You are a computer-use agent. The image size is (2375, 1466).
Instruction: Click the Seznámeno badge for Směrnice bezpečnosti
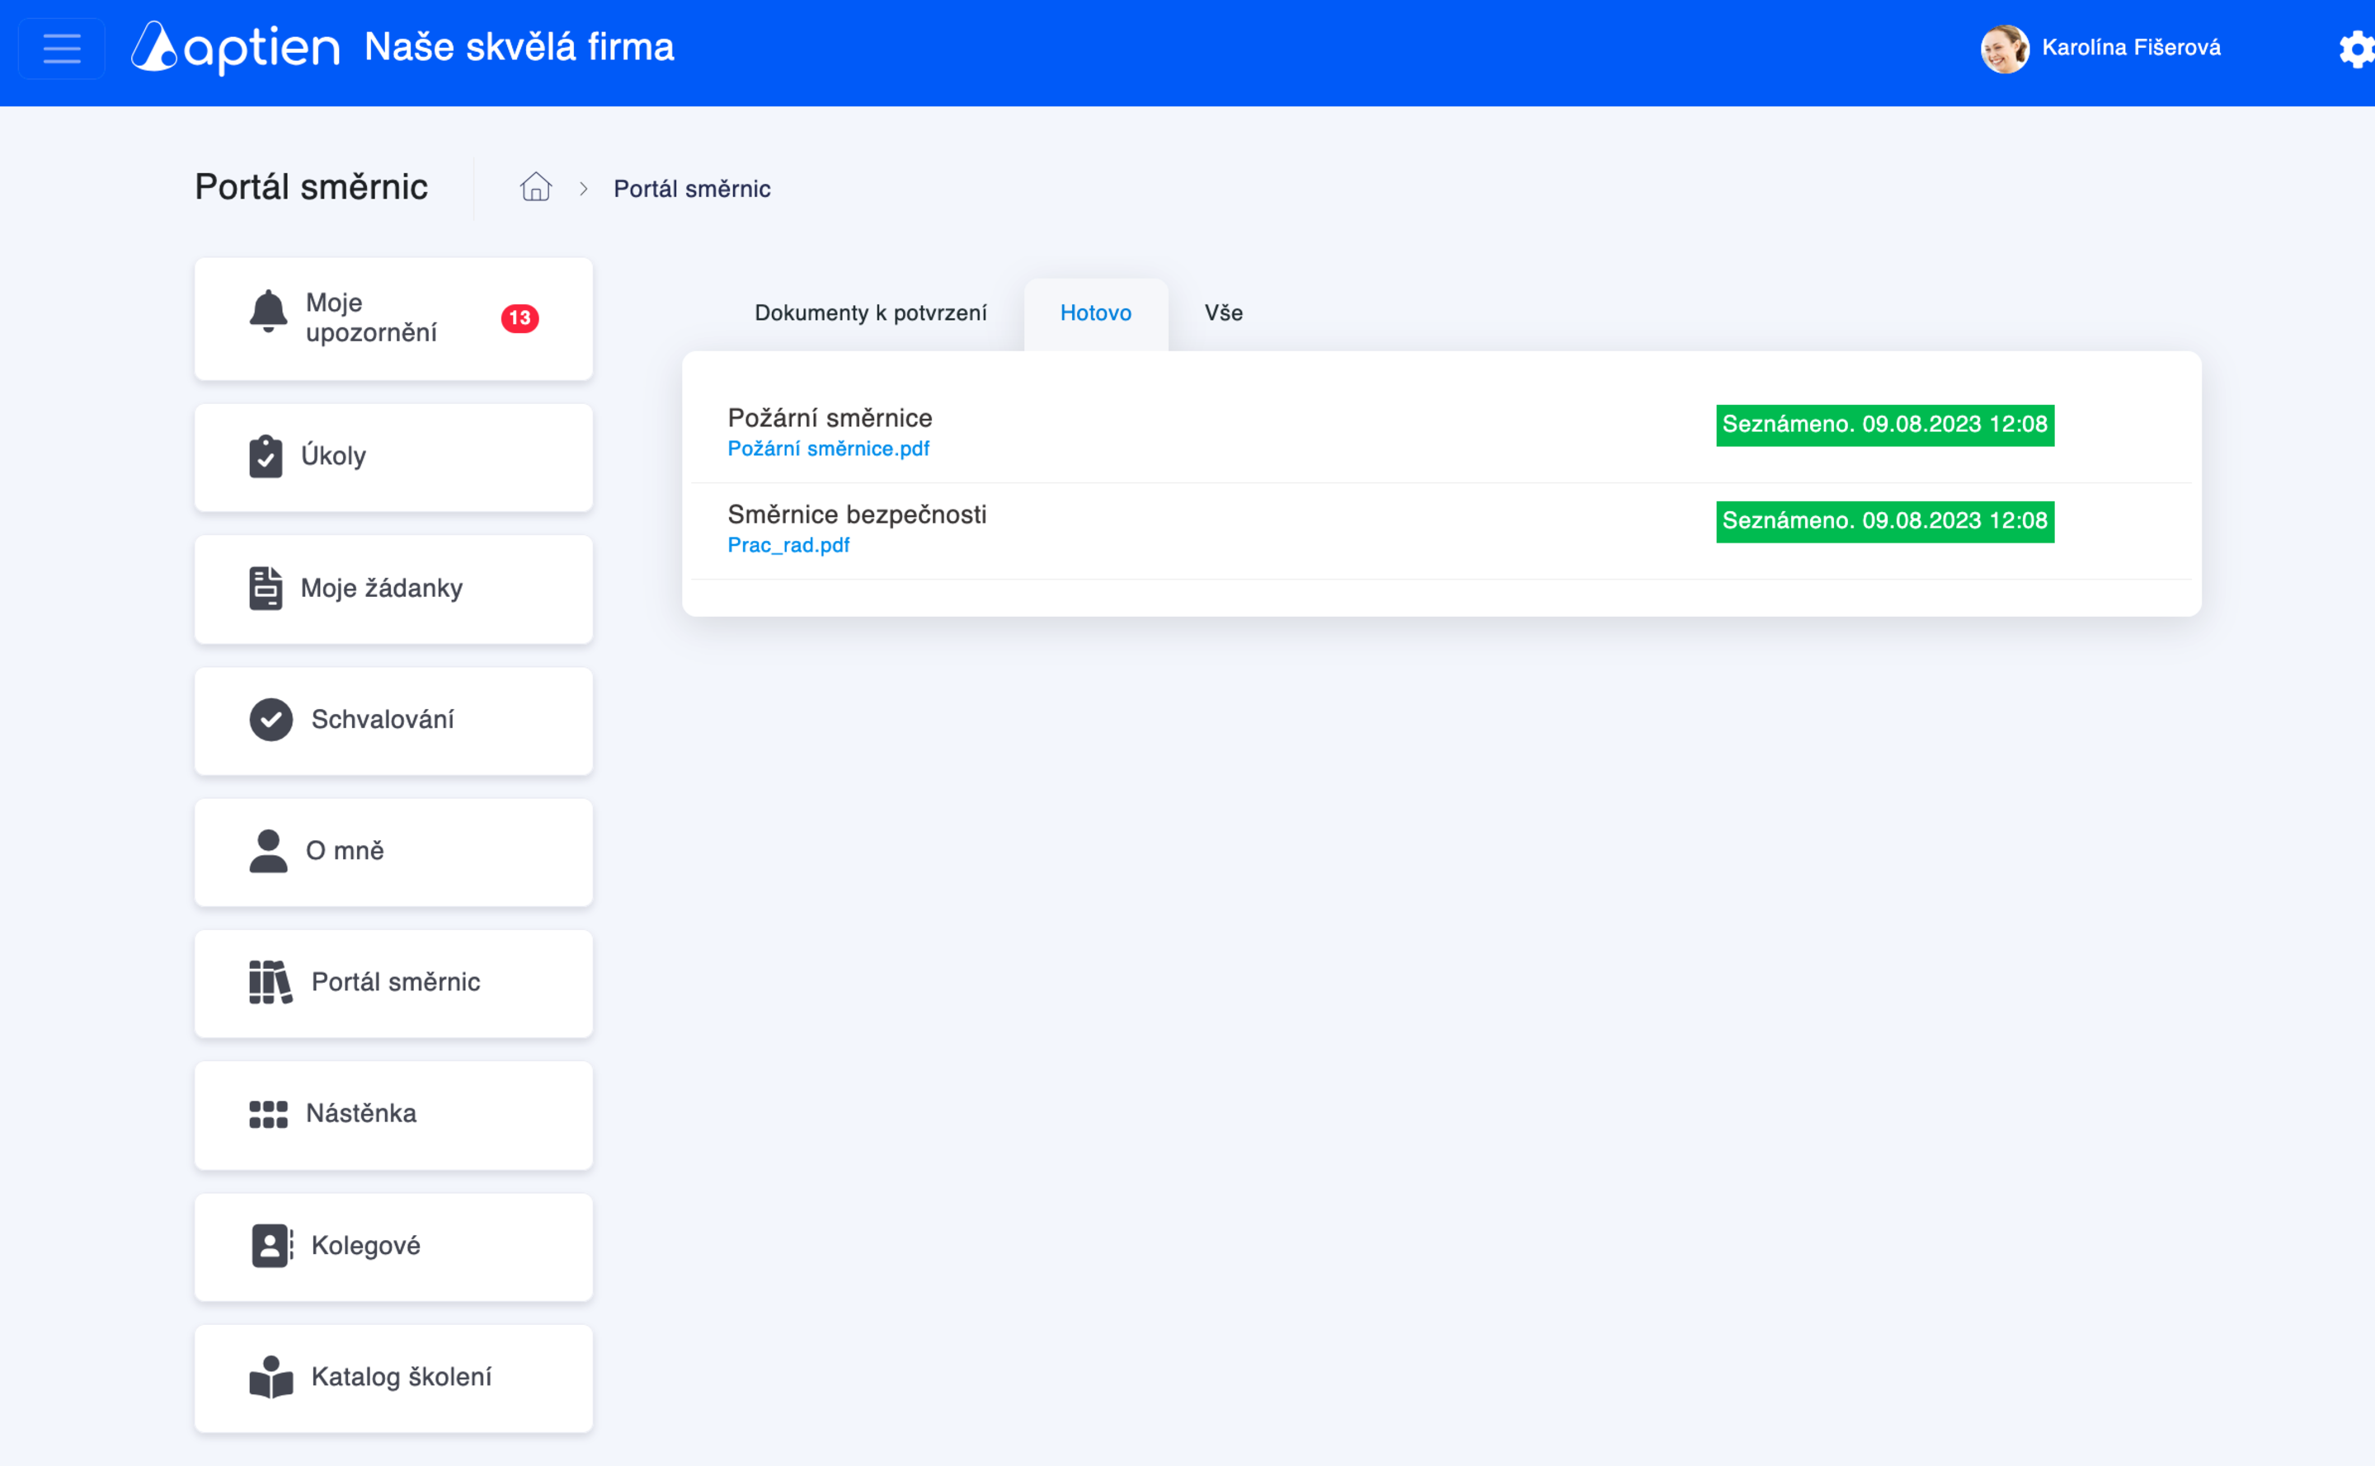point(1884,522)
